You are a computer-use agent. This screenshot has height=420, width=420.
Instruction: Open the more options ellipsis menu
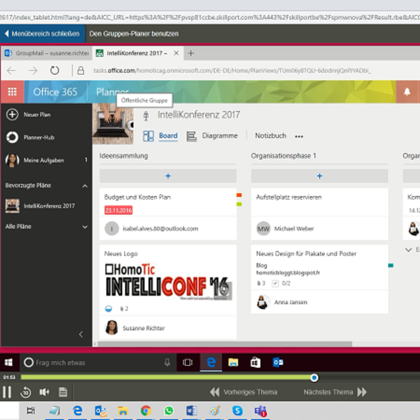pyautogui.click(x=299, y=136)
